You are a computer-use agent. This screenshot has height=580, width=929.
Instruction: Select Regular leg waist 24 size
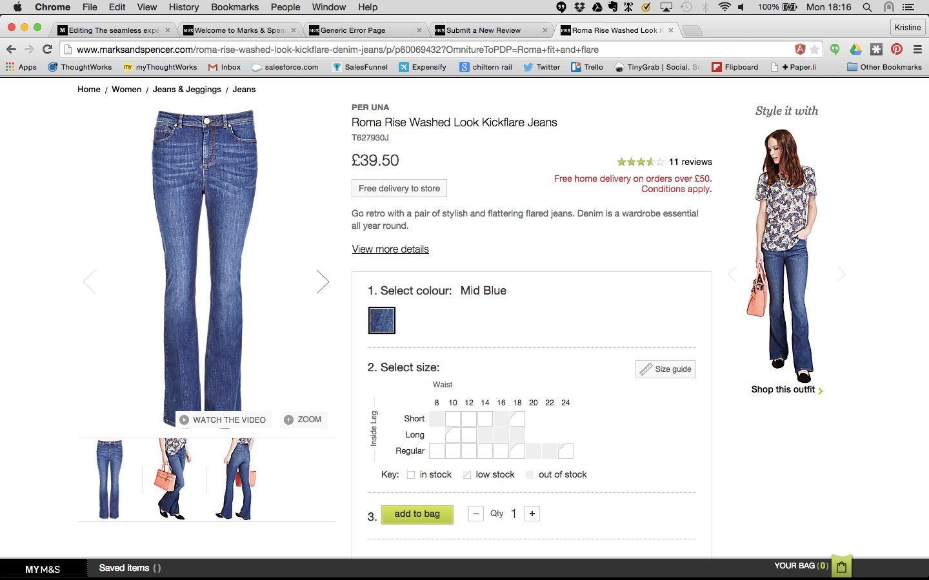566,451
